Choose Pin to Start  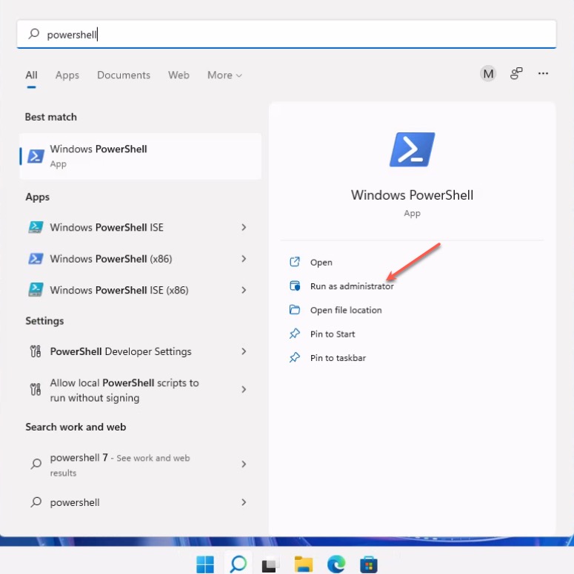tap(333, 334)
